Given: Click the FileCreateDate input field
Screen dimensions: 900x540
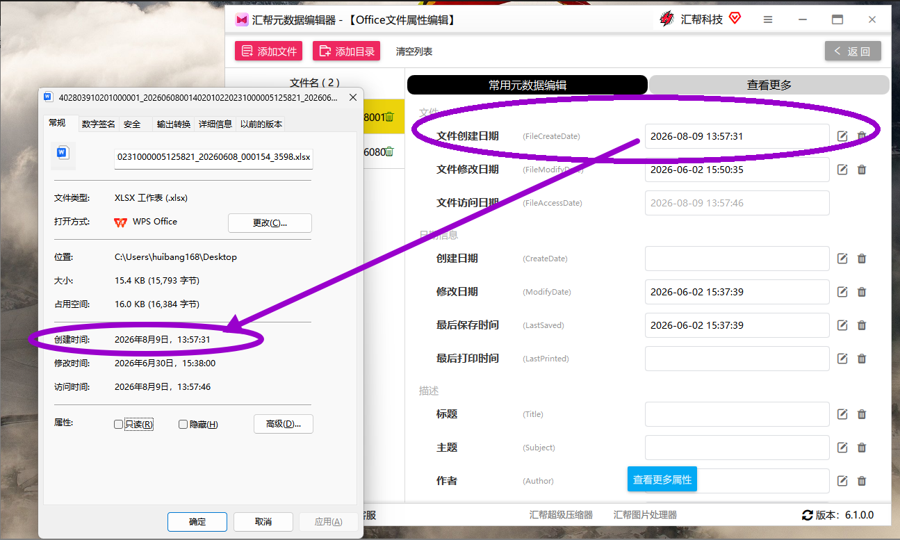Looking at the screenshot, I should tap(737, 136).
